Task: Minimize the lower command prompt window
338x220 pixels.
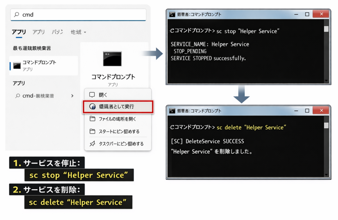Action: 297,111
